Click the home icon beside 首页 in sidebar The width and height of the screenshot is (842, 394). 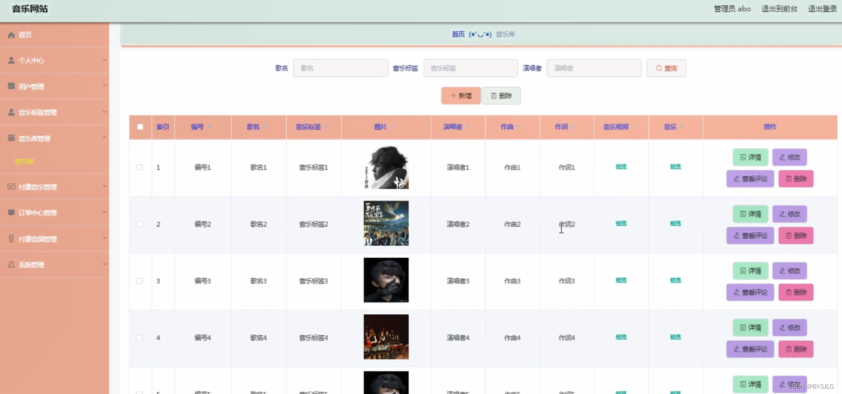[11, 34]
